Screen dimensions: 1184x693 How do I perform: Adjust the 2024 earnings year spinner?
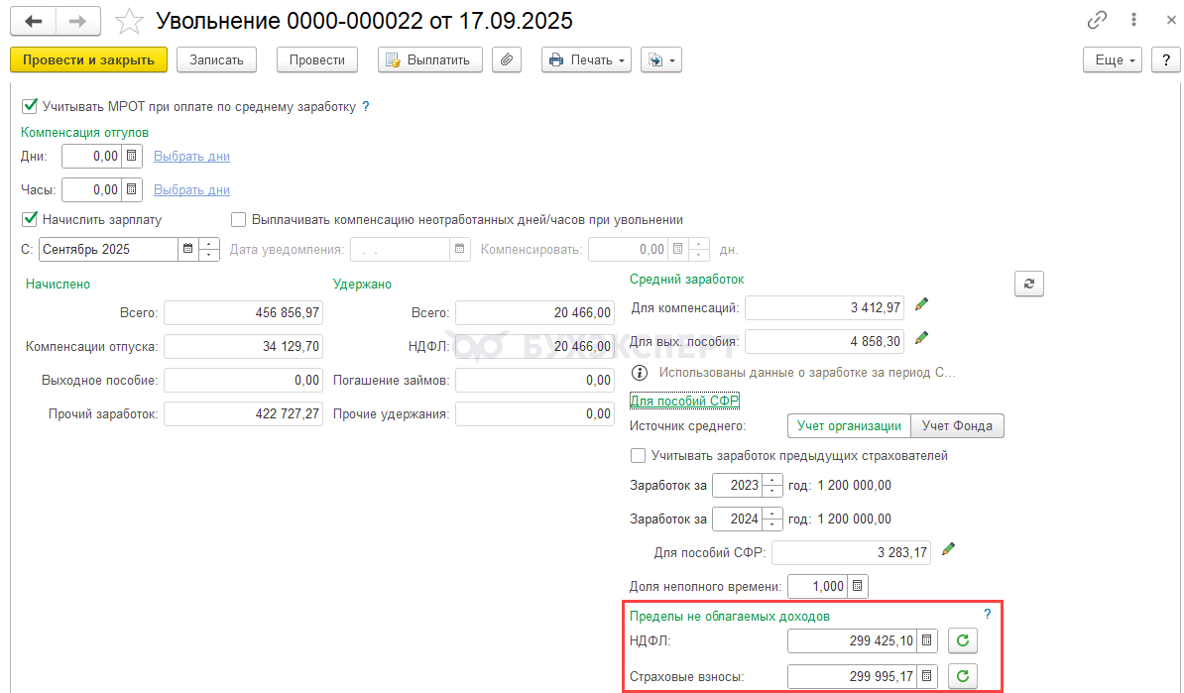(x=771, y=520)
